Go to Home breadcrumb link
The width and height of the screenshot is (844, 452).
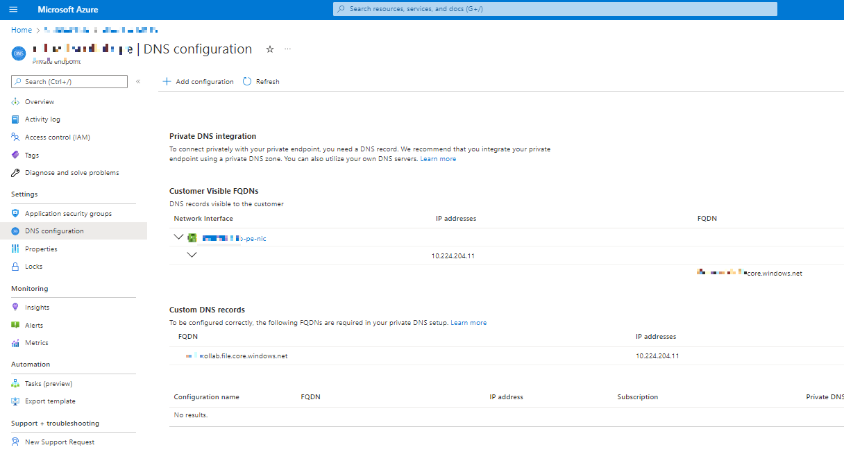(22, 30)
